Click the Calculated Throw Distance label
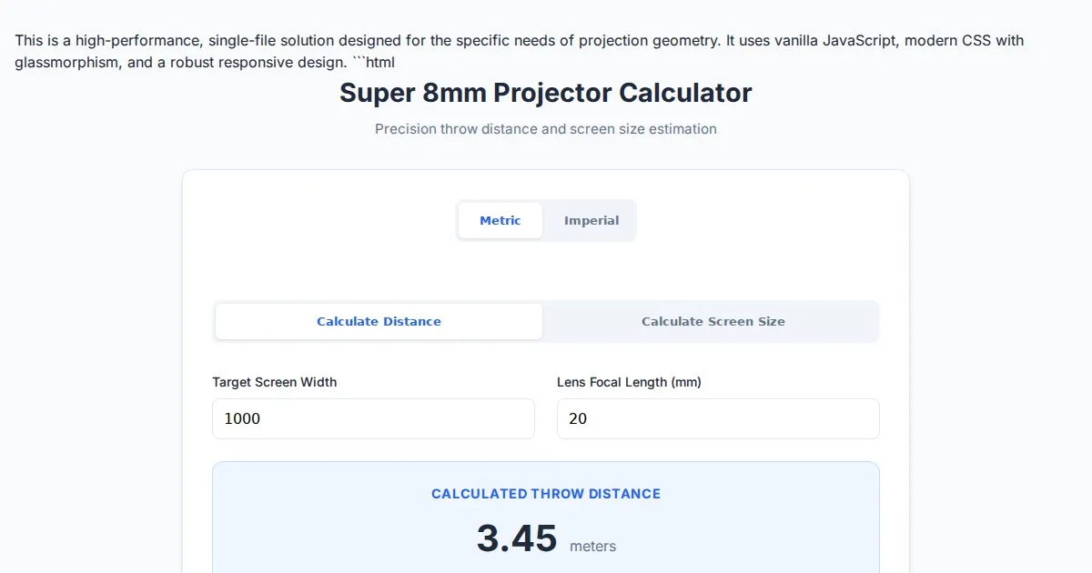The width and height of the screenshot is (1092, 573). click(545, 494)
